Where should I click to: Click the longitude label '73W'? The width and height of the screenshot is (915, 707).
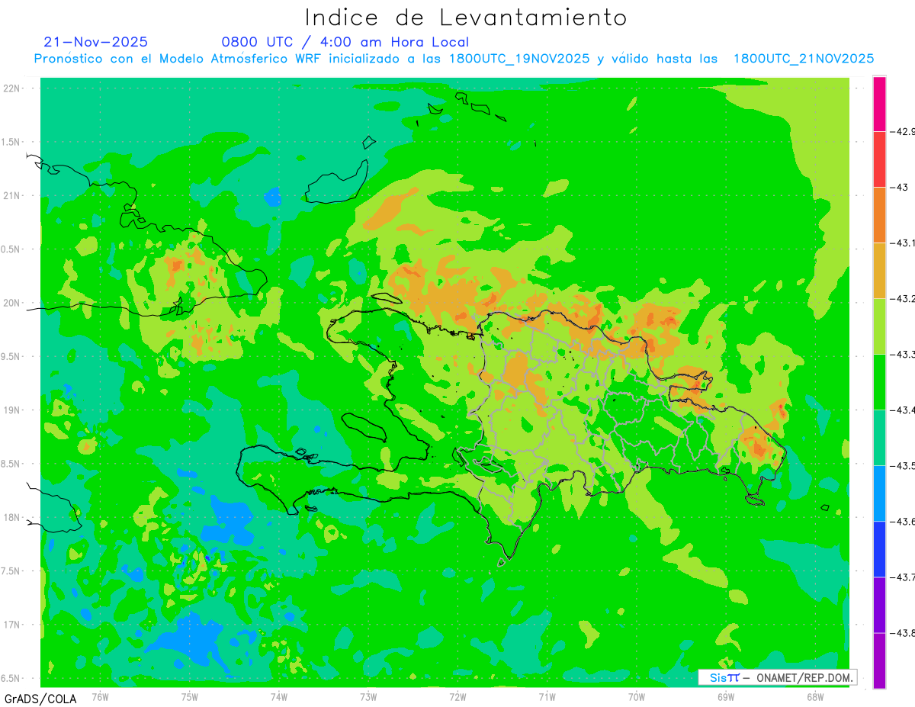[368, 697]
